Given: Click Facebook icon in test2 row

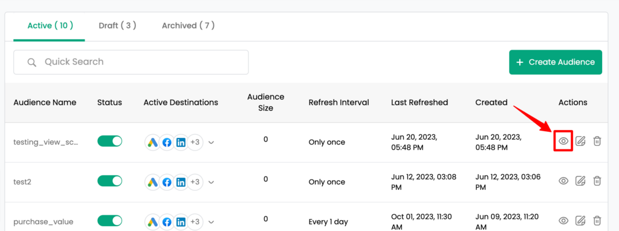Looking at the screenshot, I should point(167,182).
